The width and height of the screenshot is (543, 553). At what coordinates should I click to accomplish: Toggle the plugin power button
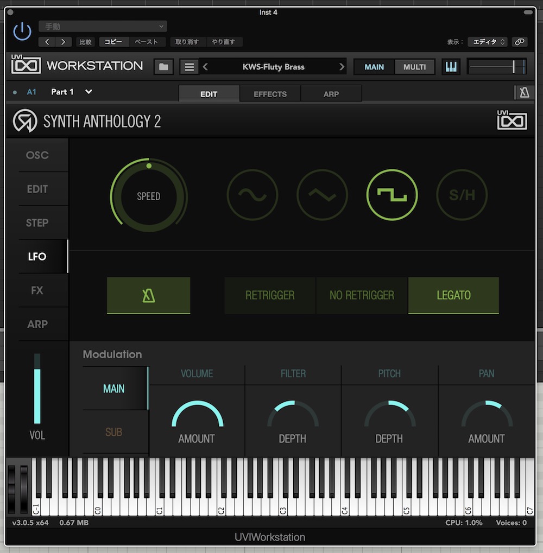22,32
